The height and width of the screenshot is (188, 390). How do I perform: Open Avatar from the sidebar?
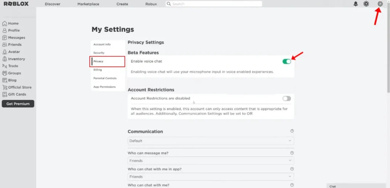[14, 52]
